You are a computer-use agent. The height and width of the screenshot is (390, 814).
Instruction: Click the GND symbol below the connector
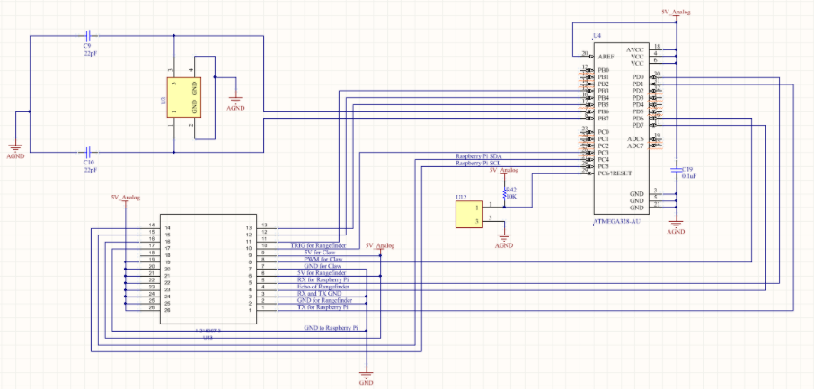click(366, 375)
